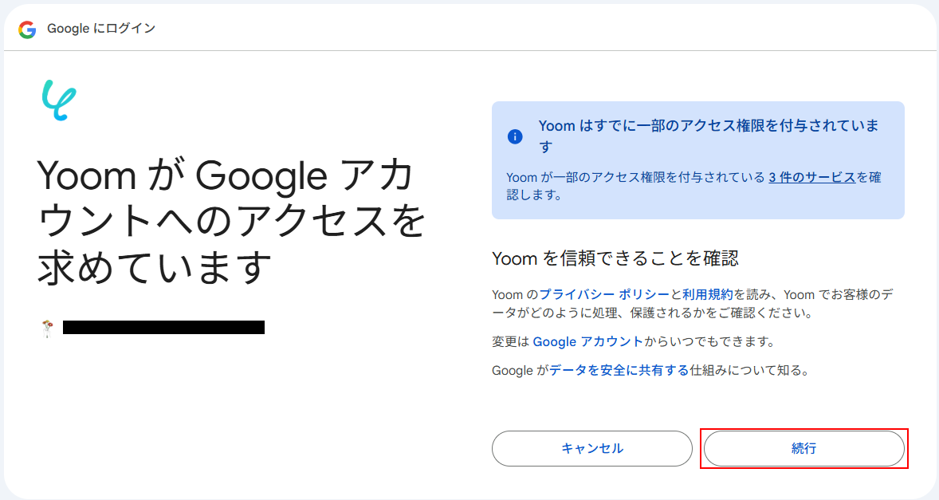Click the blue info circle icon
The image size is (939, 500).
tap(515, 136)
